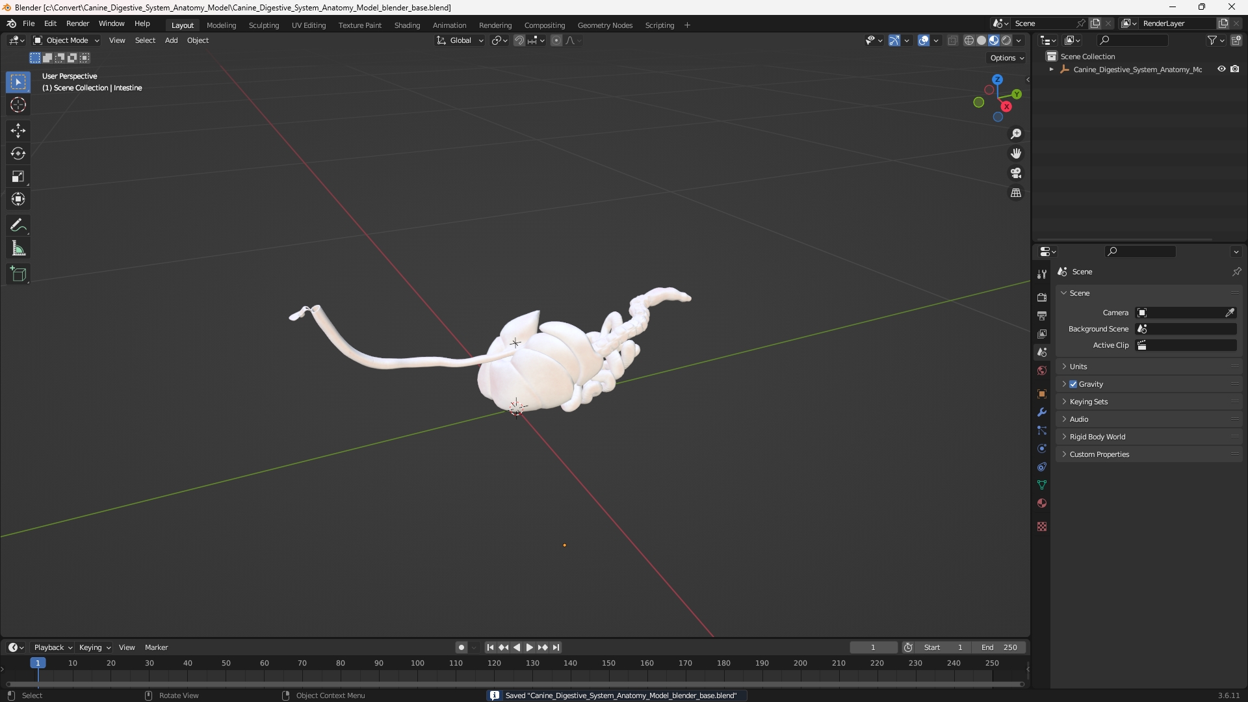Screen dimensions: 1248x702
Task: Select the Annotate tool
Action: [18, 226]
